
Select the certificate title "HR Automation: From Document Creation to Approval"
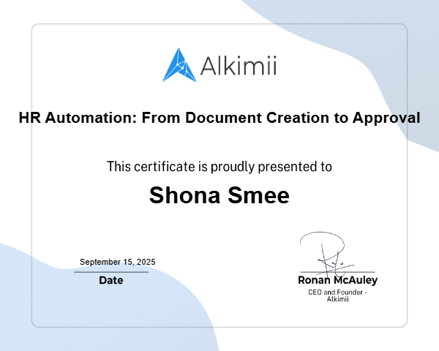coord(219,117)
